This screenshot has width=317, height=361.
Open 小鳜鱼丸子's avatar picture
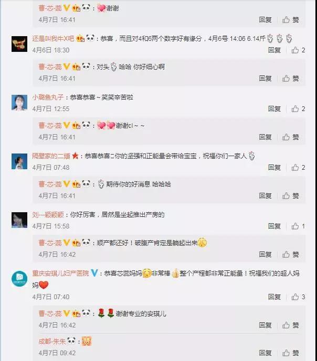tap(19, 103)
